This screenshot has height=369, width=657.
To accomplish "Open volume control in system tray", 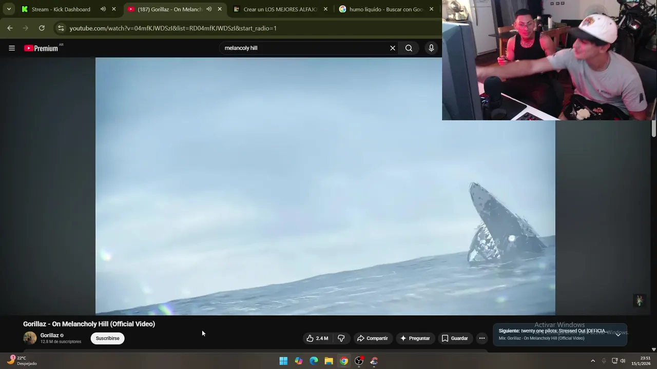I will pyautogui.click(x=623, y=361).
